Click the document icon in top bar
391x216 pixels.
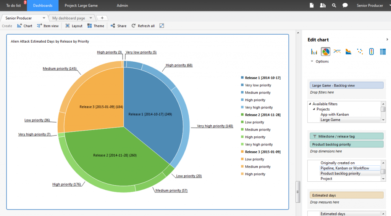312,6
